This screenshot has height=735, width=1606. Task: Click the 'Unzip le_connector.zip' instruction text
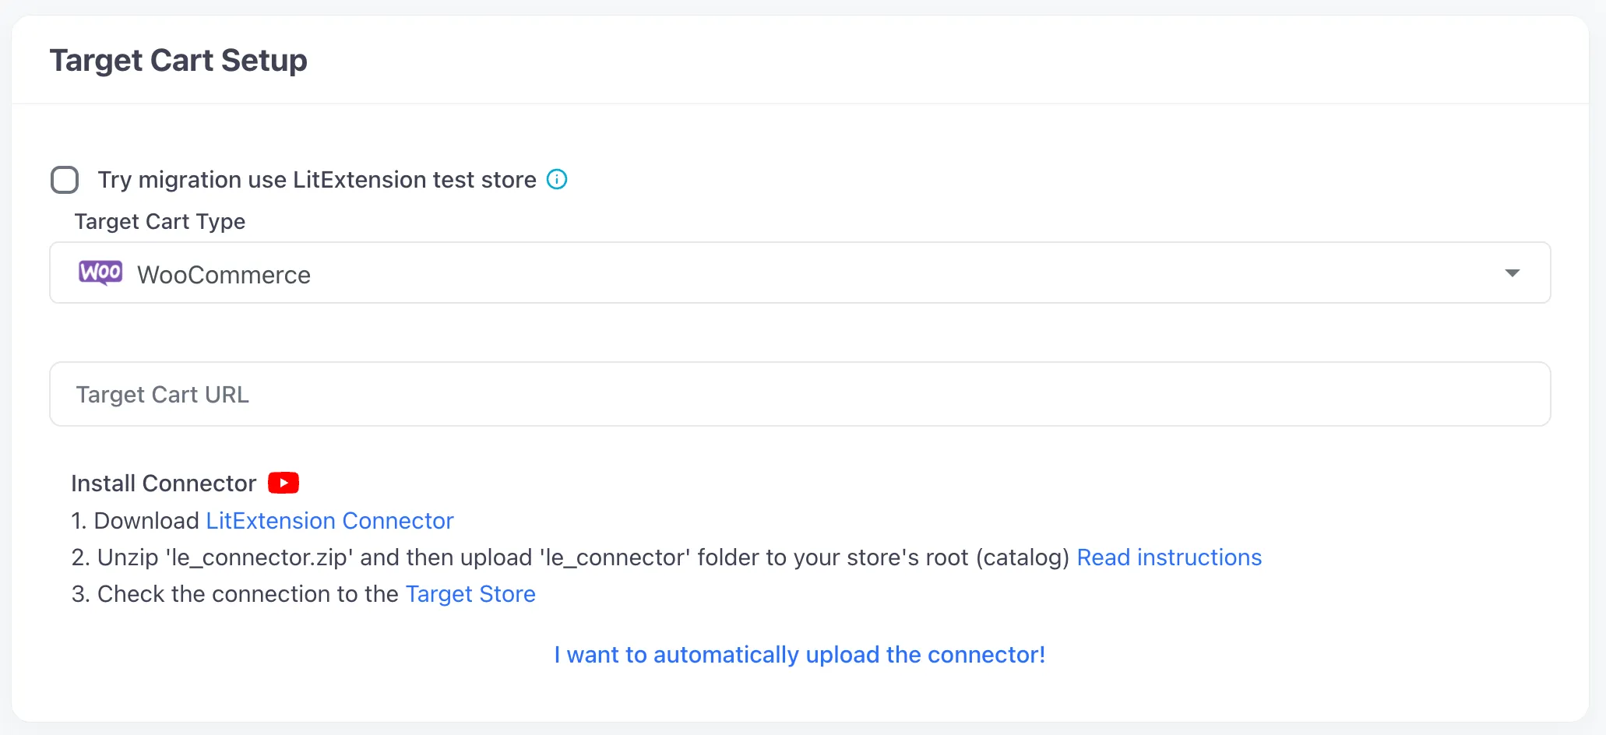[571, 557]
